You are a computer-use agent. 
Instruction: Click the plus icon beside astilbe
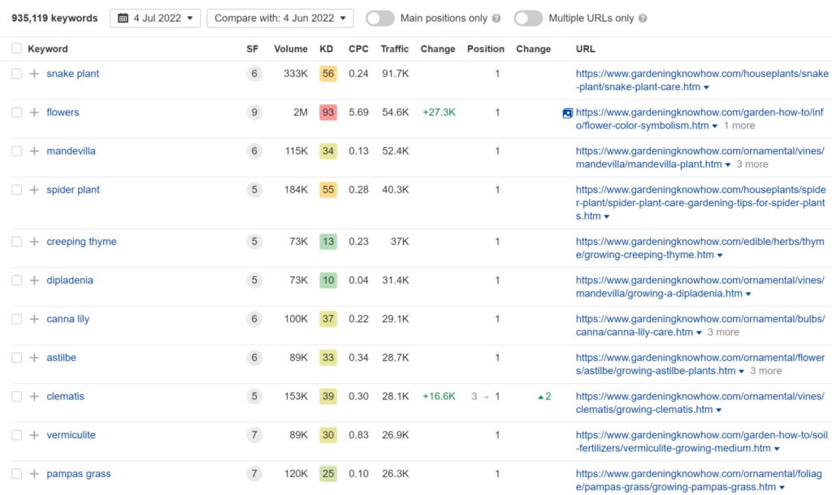coord(34,358)
